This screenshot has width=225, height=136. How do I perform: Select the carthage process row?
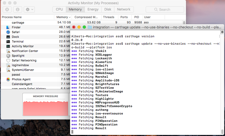(92, 23)
